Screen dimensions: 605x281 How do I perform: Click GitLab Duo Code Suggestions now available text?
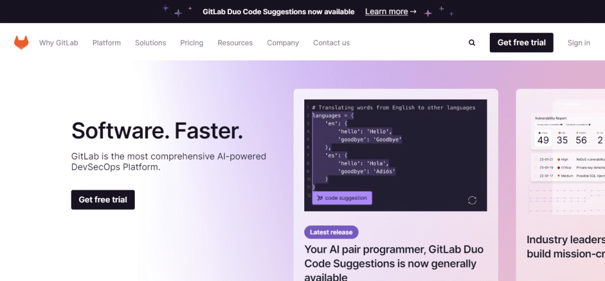(x=279, y=12)
